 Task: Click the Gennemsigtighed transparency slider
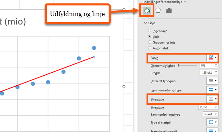[188, 65]
